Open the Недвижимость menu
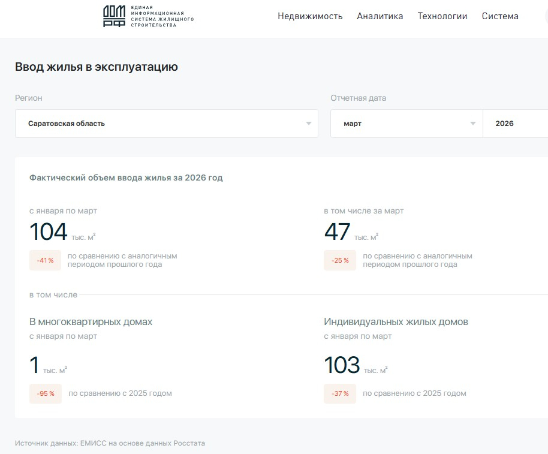The width and height of the screenshot is (548, 454). point(310,16)
